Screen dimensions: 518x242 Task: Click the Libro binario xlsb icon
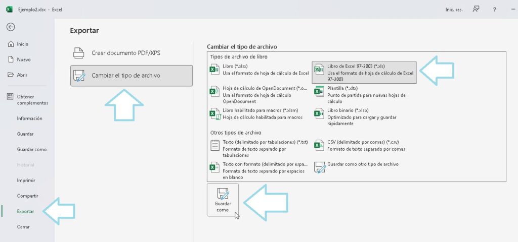pos(319,113)
